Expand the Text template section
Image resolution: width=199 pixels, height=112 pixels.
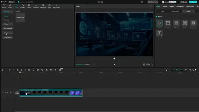7,29
